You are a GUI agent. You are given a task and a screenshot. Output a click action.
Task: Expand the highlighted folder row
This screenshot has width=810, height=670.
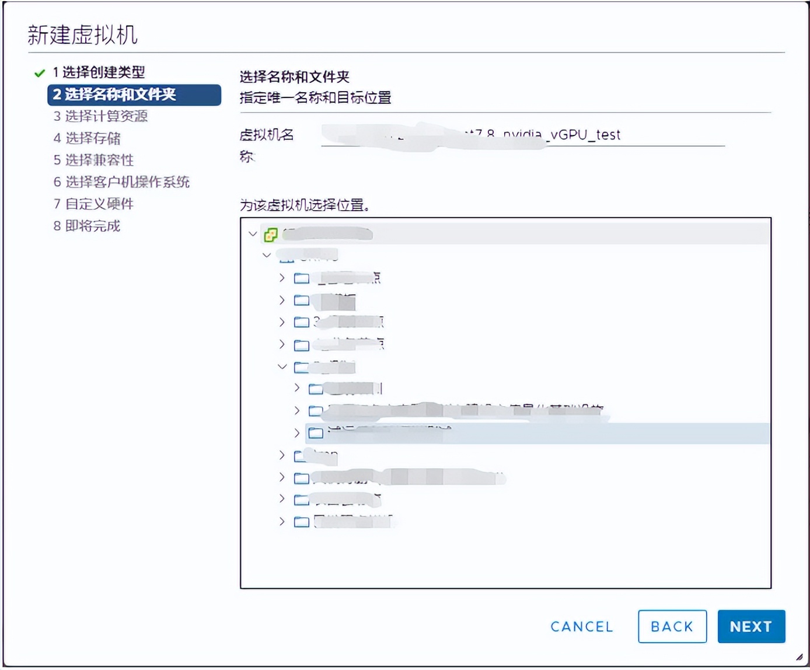297,432
